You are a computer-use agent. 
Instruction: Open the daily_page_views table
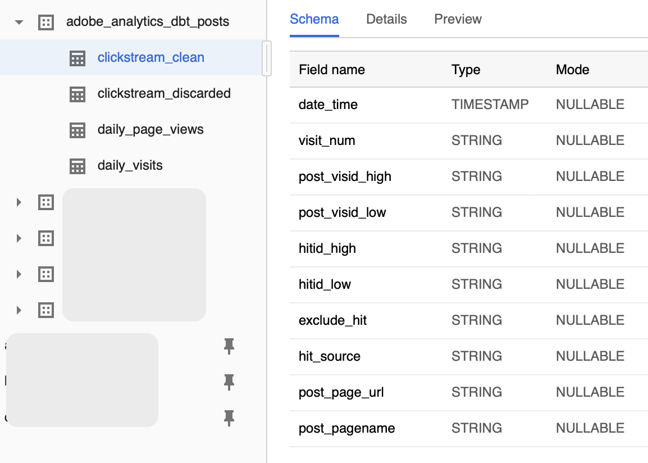pos(150,129)
